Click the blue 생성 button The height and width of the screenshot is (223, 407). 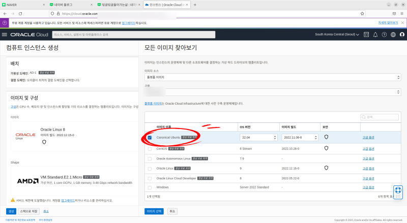point(11,211)
